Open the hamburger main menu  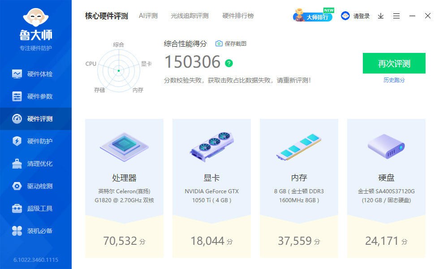click(x=396, y=16)
